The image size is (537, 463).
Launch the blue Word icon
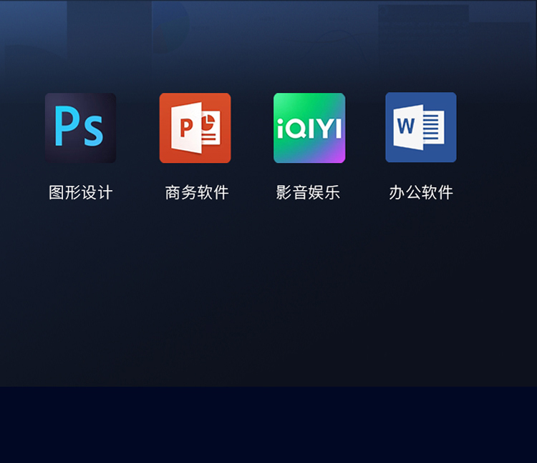pyautogui.click(x=421, y=127)
